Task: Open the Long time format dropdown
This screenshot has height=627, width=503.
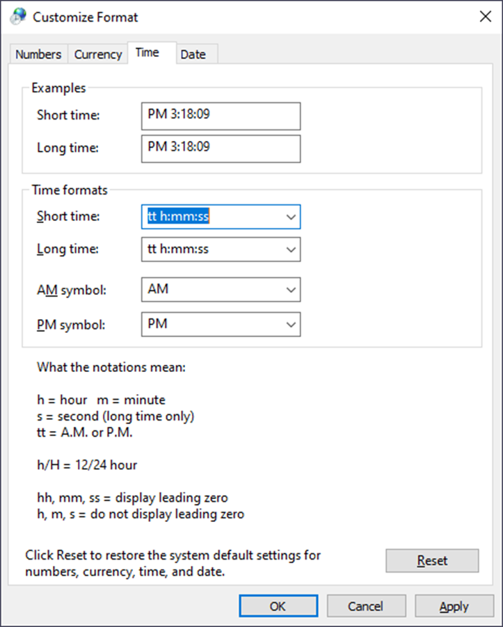Action: point(292,250)
